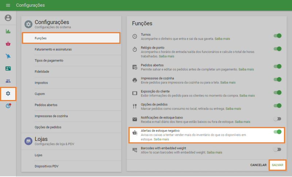Open the reports bar chart icon
292x177 pixels.
click(8, 31)
